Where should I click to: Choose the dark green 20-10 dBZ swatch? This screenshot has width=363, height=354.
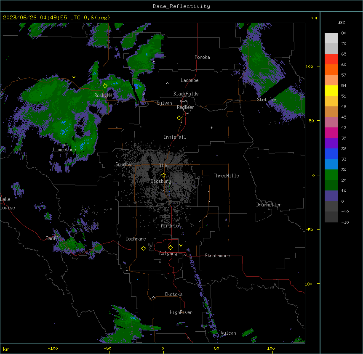click(331, 185)
